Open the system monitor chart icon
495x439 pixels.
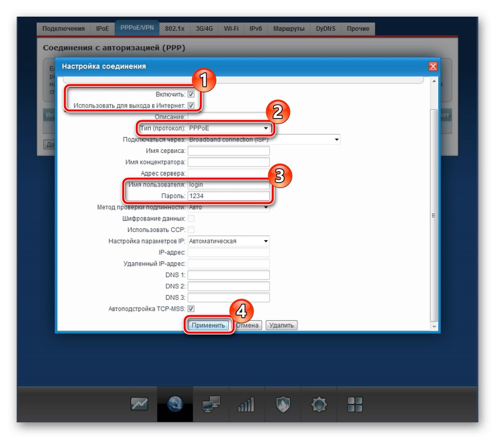coord(139,404)
